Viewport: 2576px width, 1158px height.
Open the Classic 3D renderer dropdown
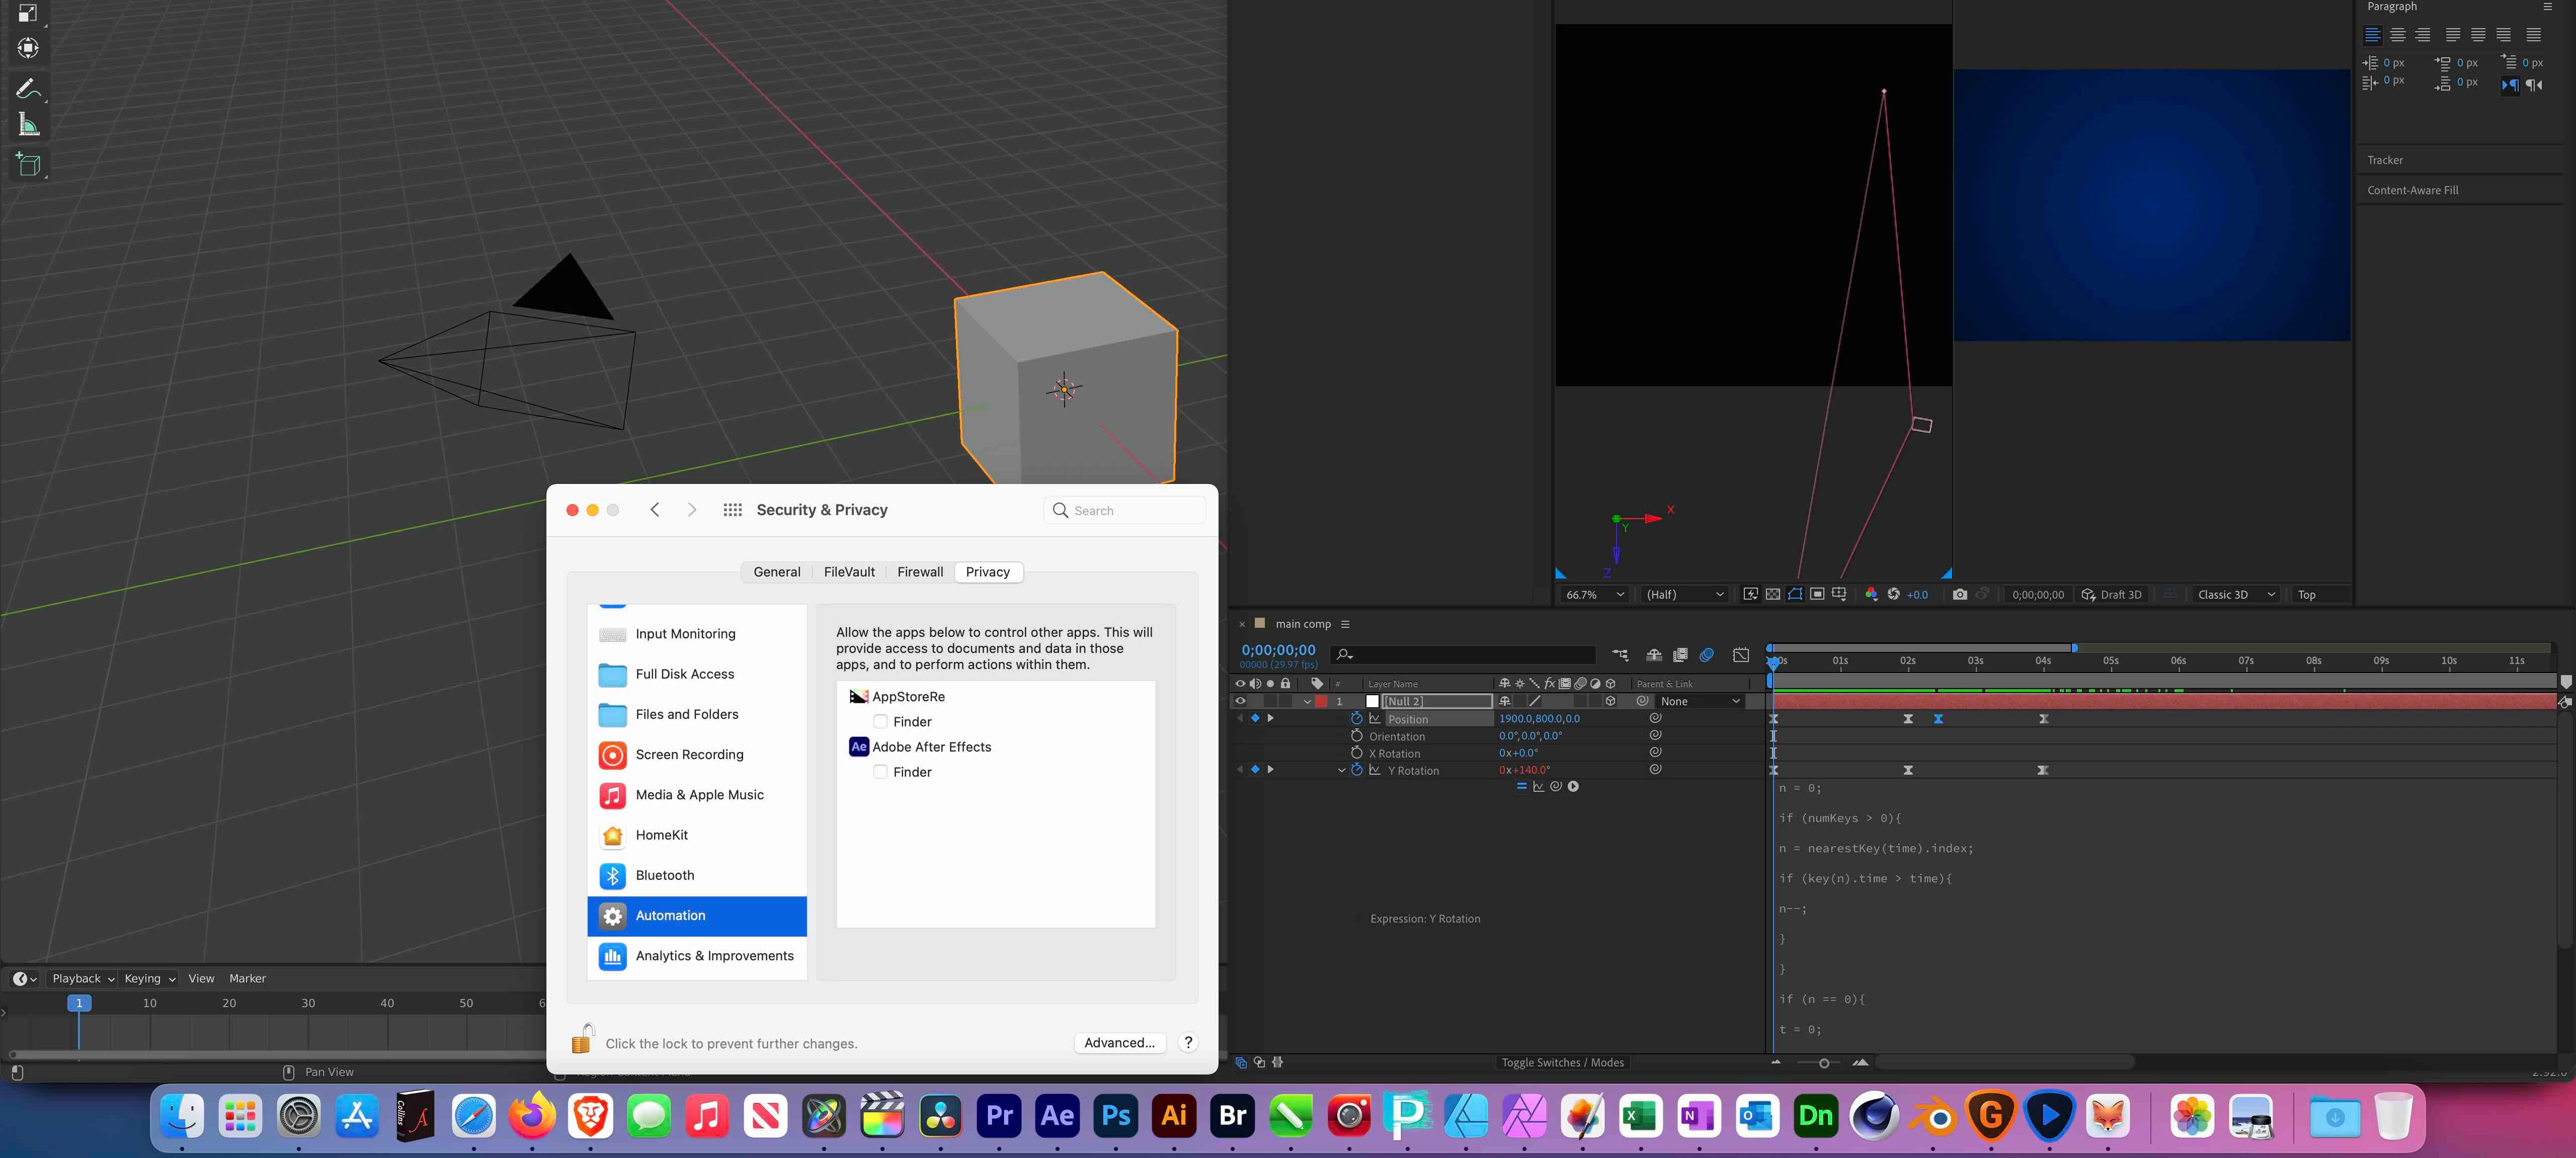click(2236, 594)
